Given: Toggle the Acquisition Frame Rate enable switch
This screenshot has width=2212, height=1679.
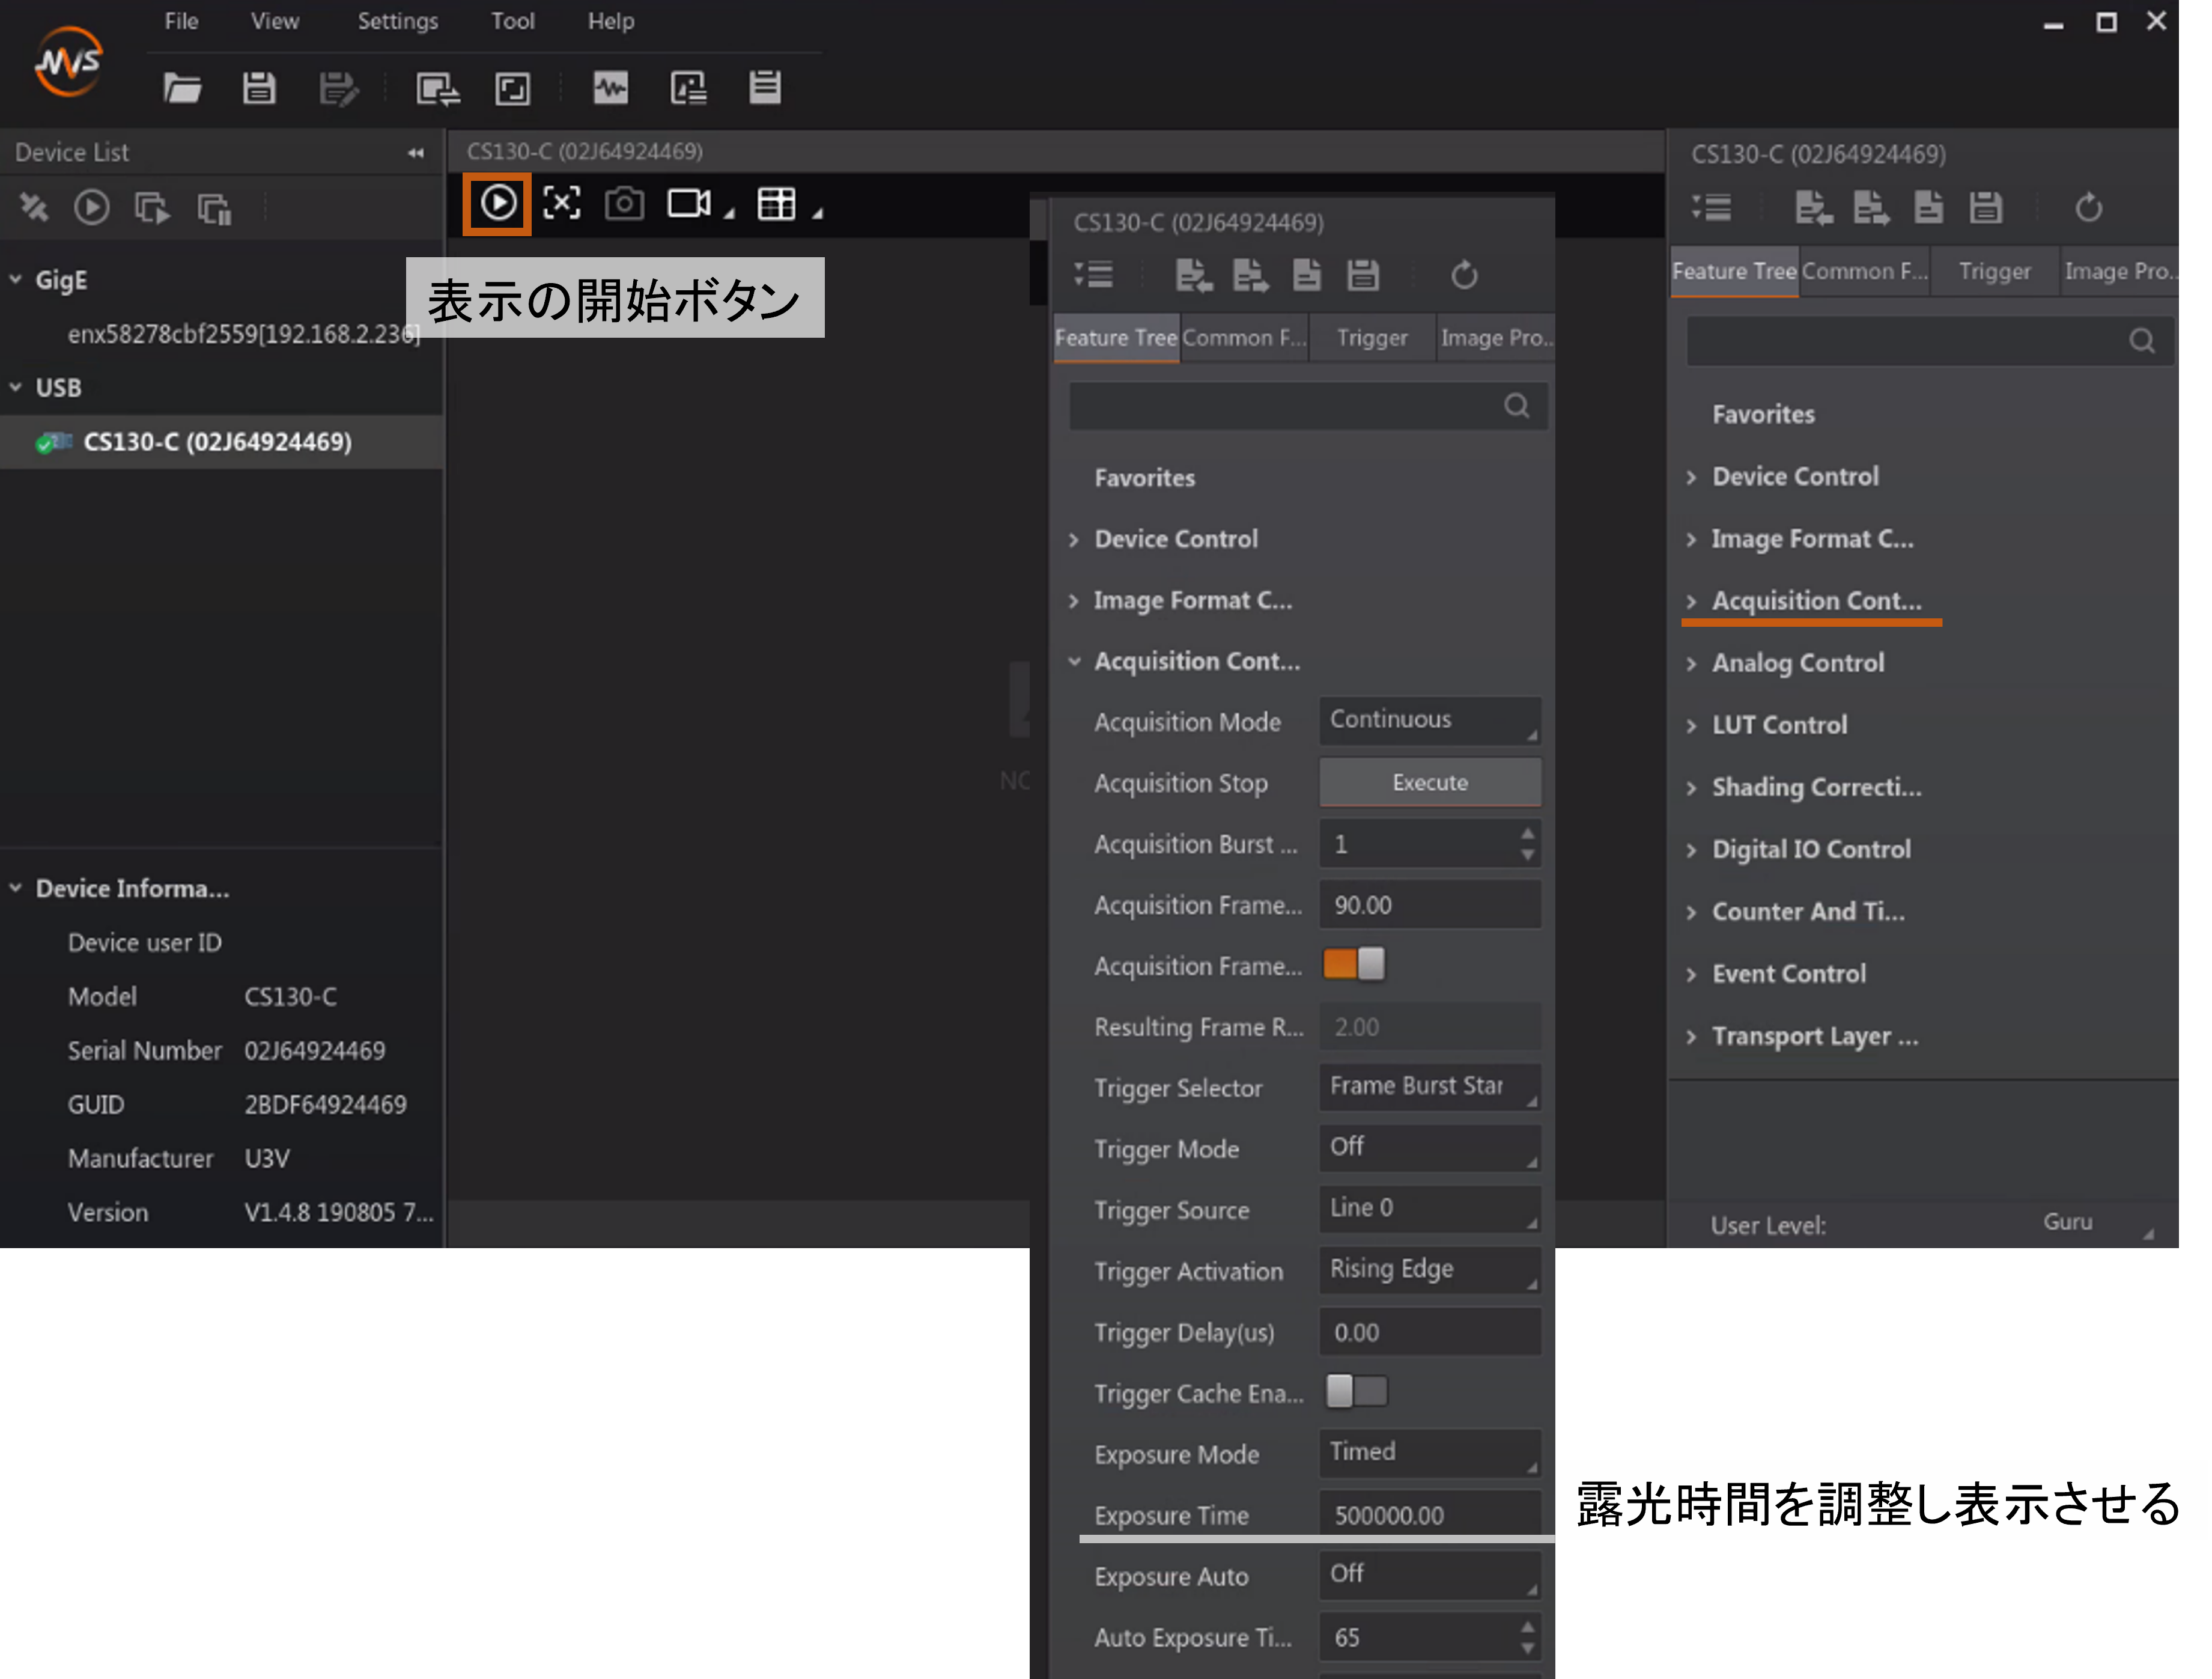Looking at the screenshot, I should tap(1354, 965).
